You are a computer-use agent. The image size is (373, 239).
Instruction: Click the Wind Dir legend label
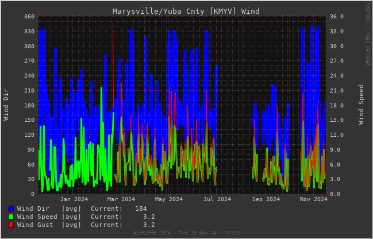pos(33,209)
